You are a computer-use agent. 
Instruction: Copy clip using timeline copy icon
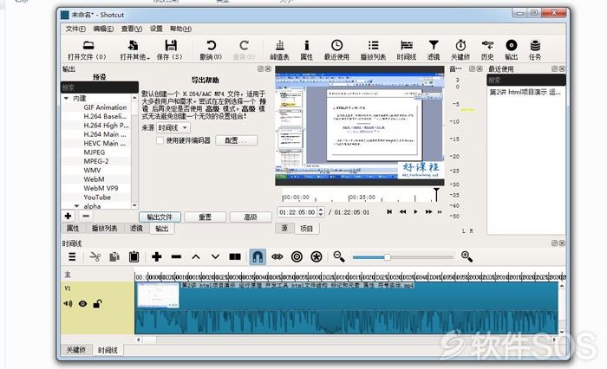click(x=114, y=257)
